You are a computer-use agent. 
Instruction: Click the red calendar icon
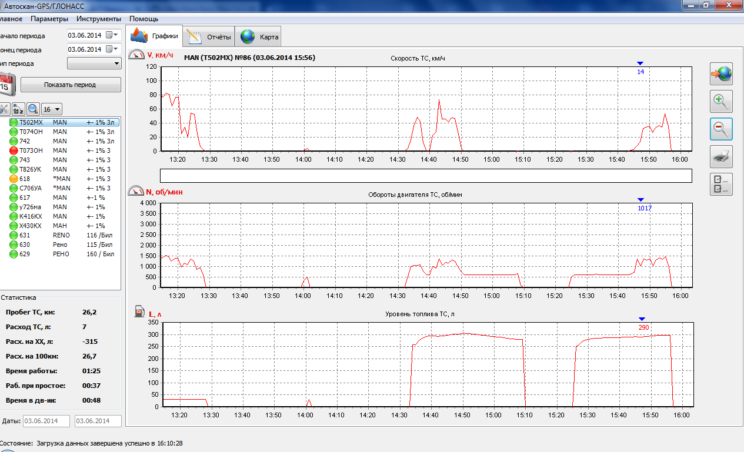(6, 84)
